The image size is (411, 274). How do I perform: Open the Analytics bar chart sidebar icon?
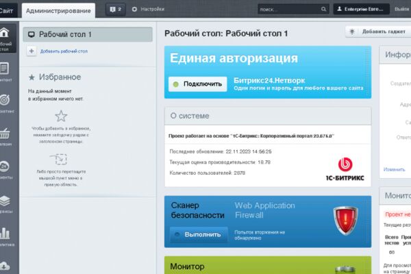point(5,234)
